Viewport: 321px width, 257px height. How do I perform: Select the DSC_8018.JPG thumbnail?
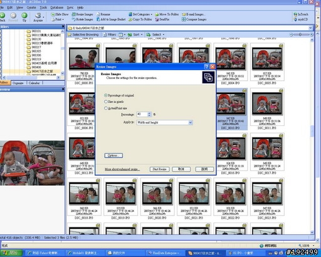pos(84,199)
